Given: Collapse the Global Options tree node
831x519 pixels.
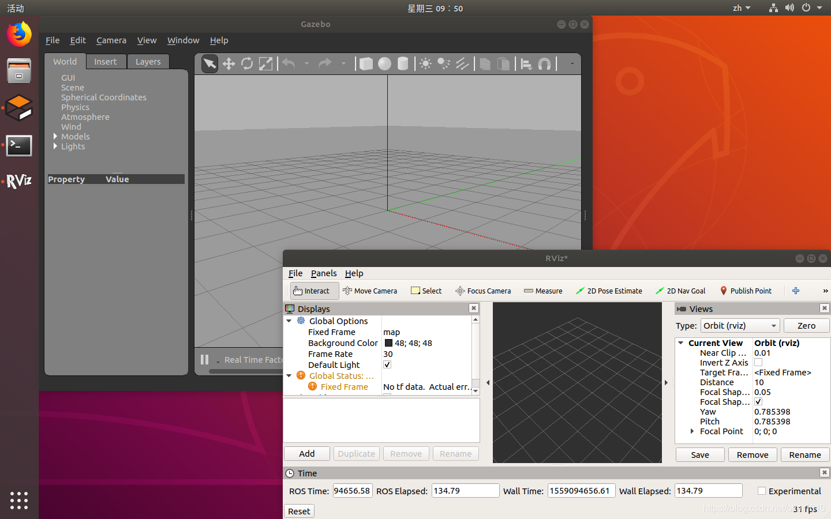Looking at the screenshot, I should click(289, 321).
